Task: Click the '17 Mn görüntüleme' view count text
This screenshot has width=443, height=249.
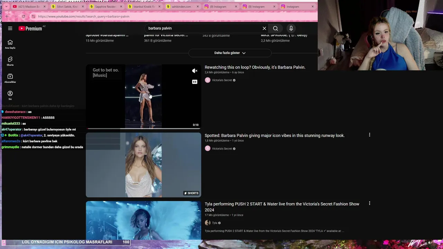Action: coord(217,215)
